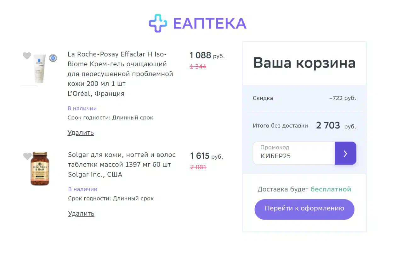Click the 1 615 руб. price
The width and height of the screenshot is (403, 256).
(207, 156)
